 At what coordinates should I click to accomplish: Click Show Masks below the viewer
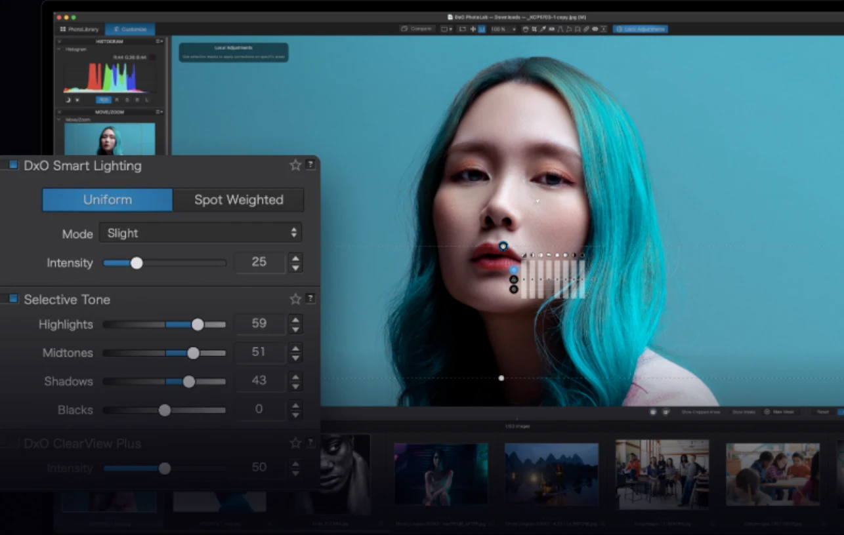click(743, 412)
